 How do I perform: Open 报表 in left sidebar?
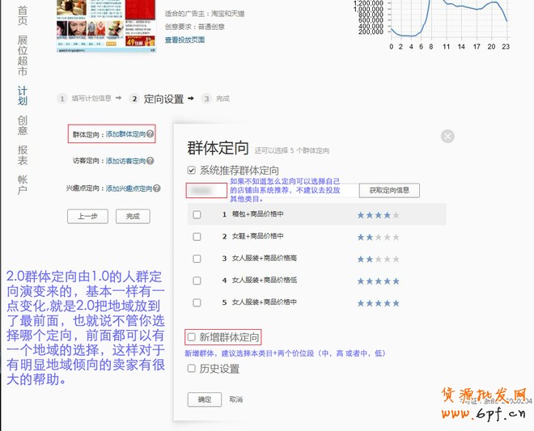[23, 154]
